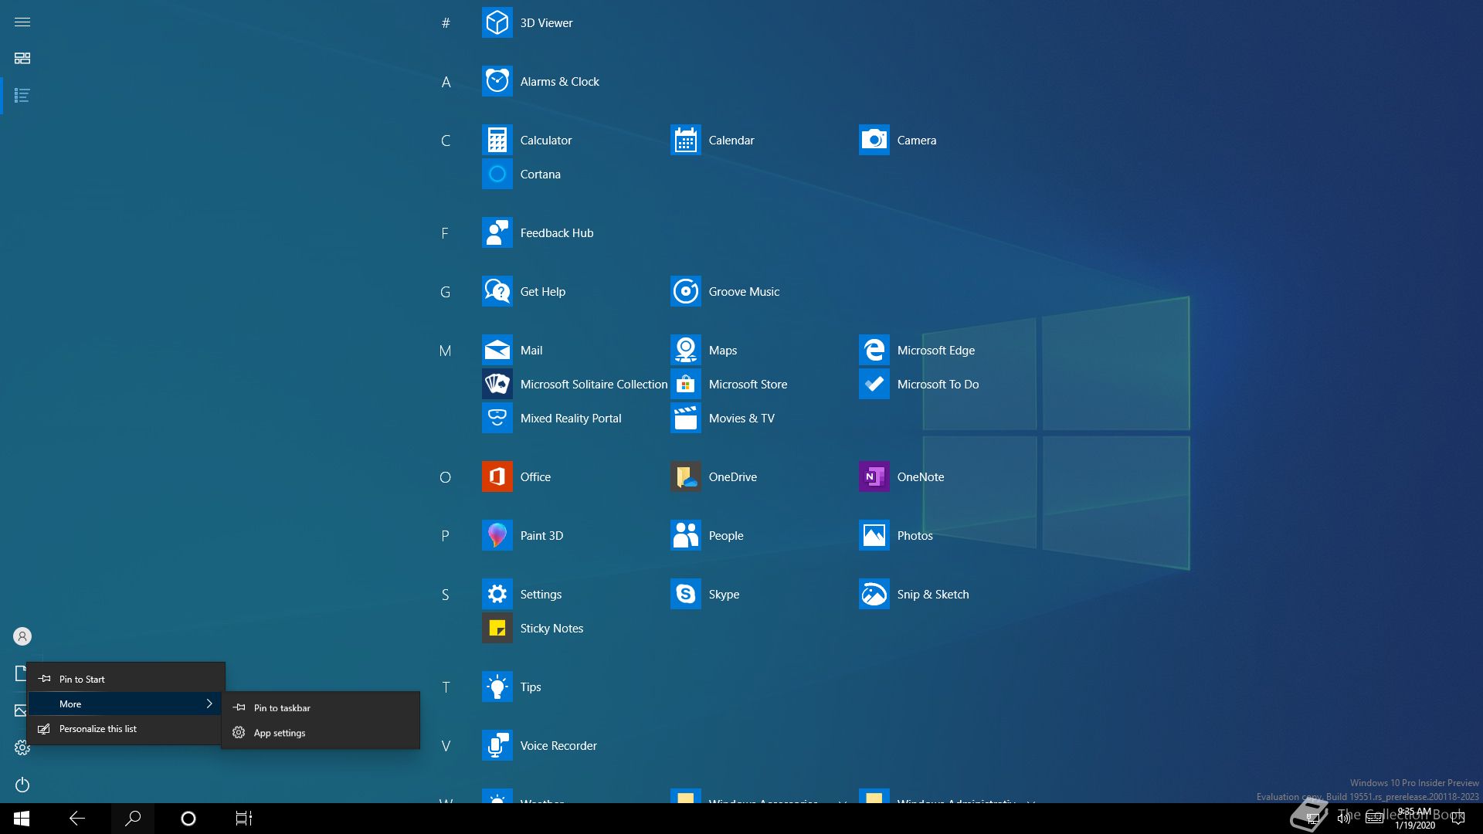Jump to letter C header
The height and width of the screenshot is (834, 1483).
click(x=445, y=141)
